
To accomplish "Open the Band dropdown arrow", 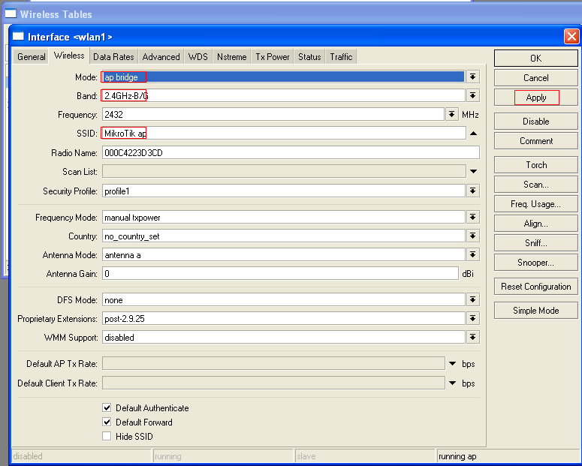I will point(472,96).
